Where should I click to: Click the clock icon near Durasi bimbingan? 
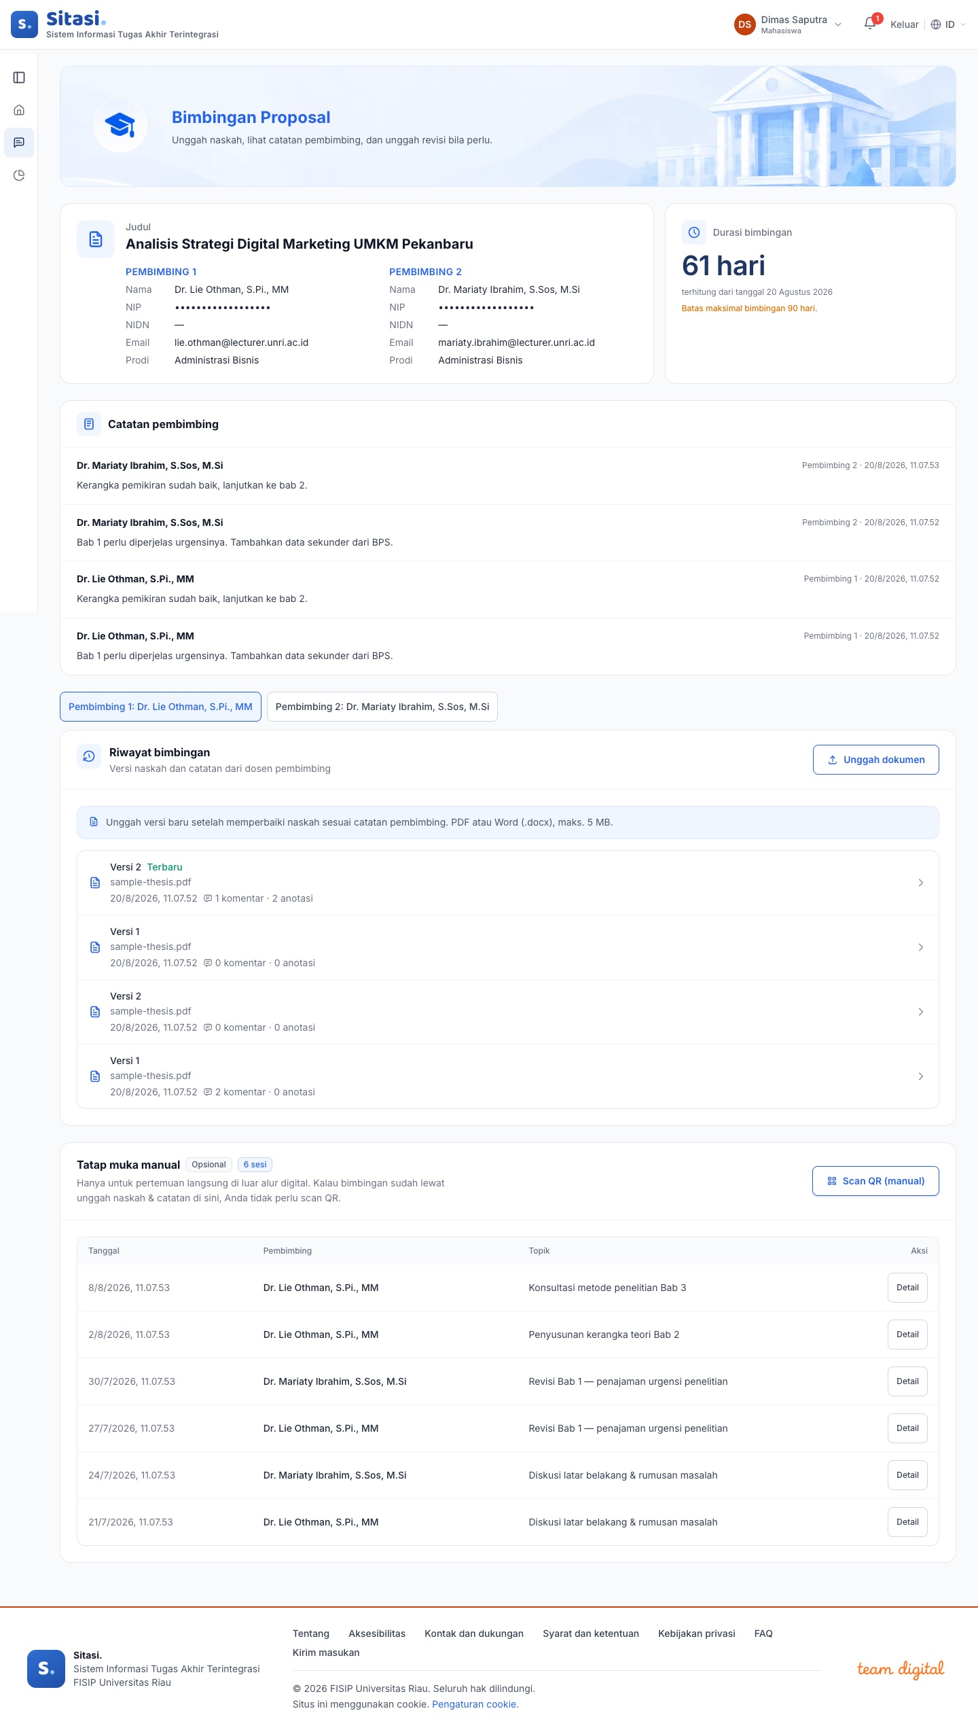[x=694, y=232]
